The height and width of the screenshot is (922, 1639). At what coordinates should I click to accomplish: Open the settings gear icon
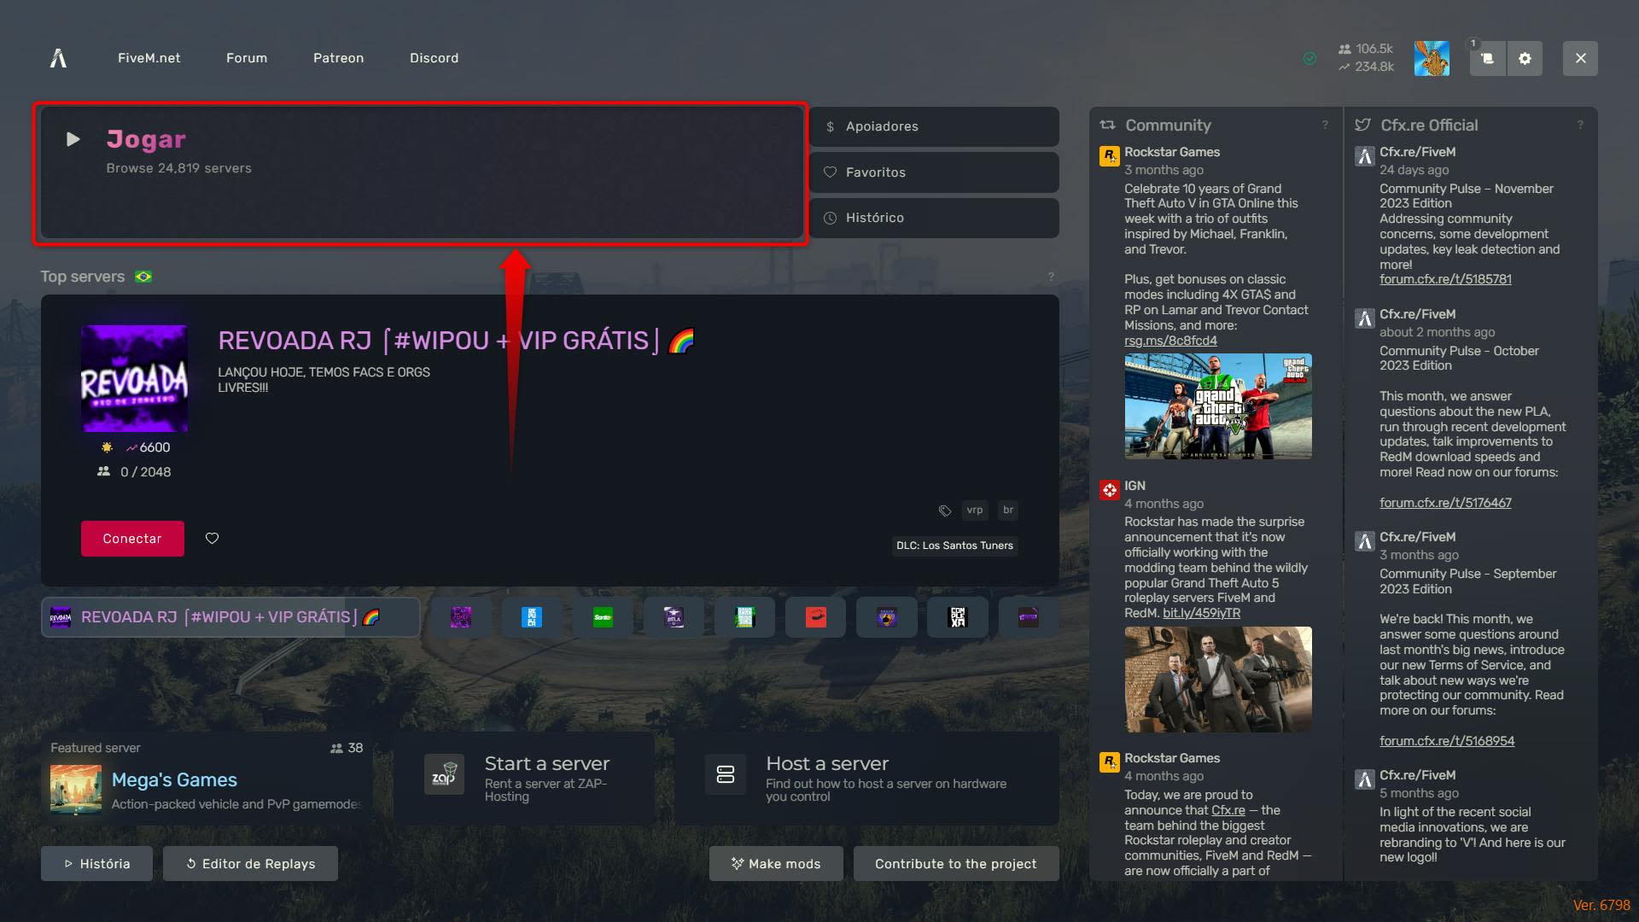[1525, 59]
